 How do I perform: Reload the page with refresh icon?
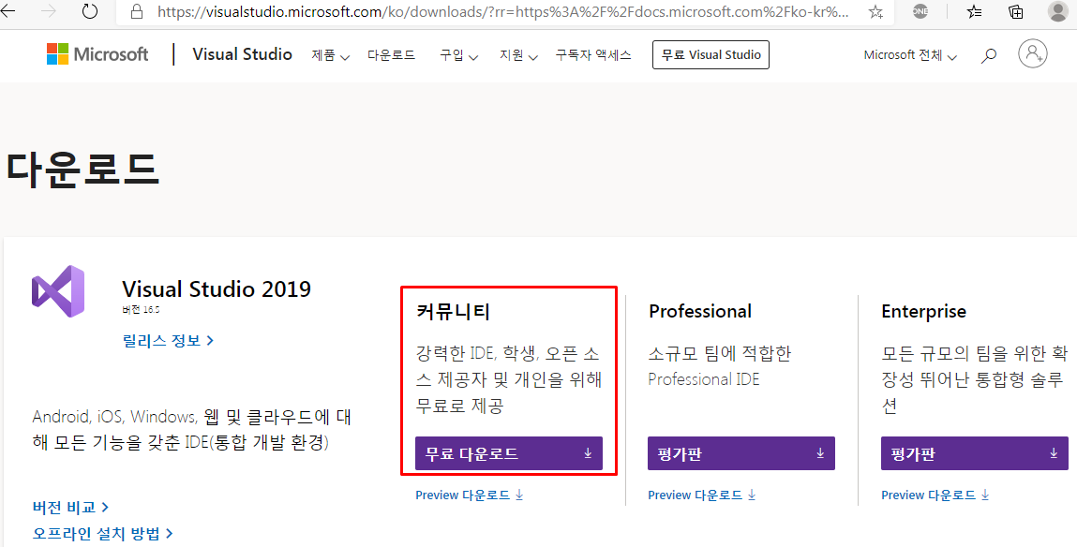click(x=90, y=11)
